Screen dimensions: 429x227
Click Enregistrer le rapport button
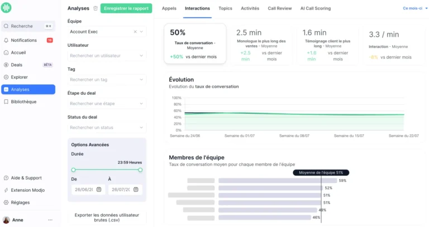coord(126,8)
